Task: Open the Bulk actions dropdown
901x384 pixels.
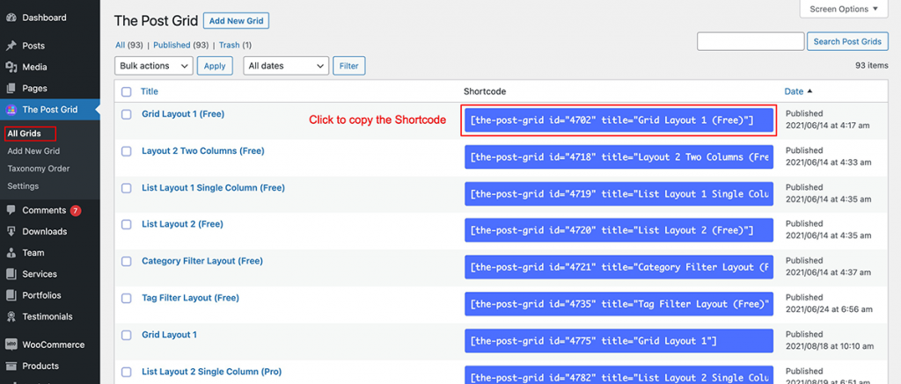Action: (154, 66)
